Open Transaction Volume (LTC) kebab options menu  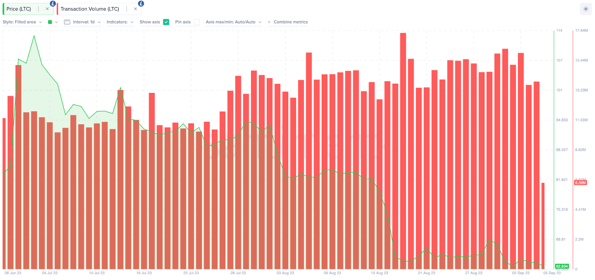pos(126,9)
